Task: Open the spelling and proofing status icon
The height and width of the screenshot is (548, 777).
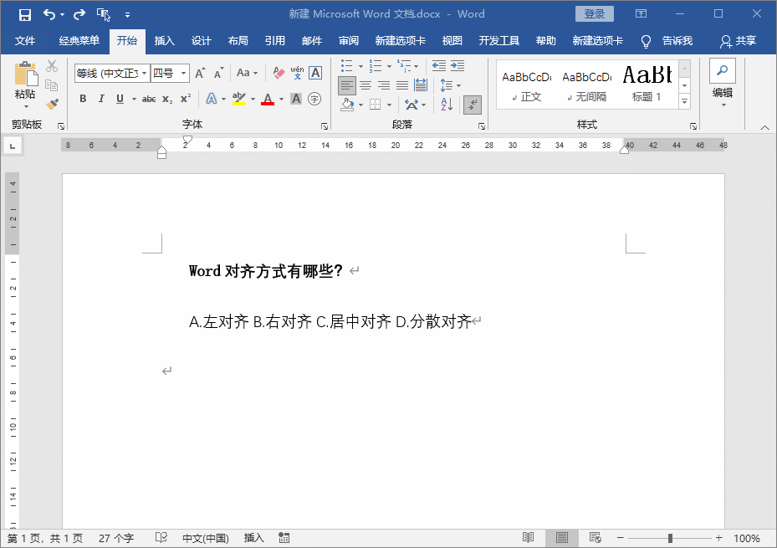Action: tap(161, 538)
